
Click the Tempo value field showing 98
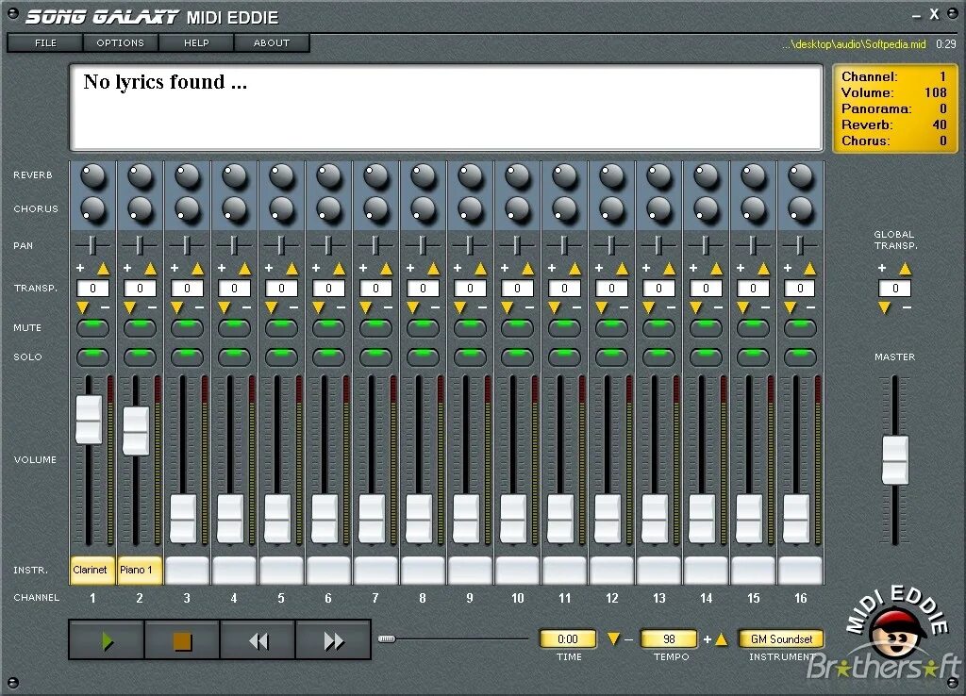668,638
